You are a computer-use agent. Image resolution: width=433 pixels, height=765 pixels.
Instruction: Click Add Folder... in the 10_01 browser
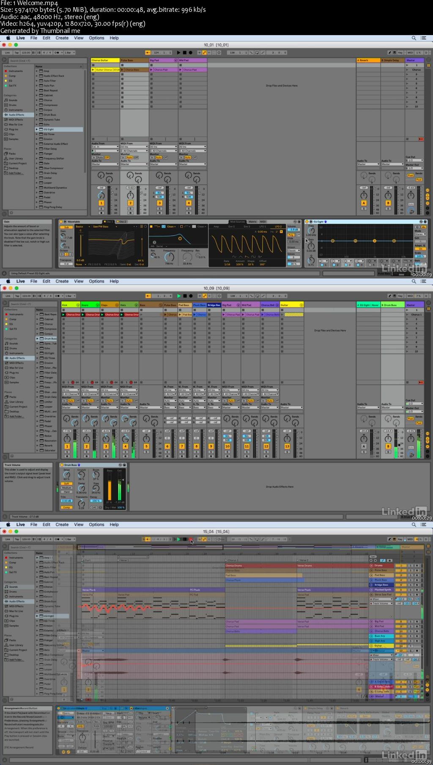click(x=16, y=173)
